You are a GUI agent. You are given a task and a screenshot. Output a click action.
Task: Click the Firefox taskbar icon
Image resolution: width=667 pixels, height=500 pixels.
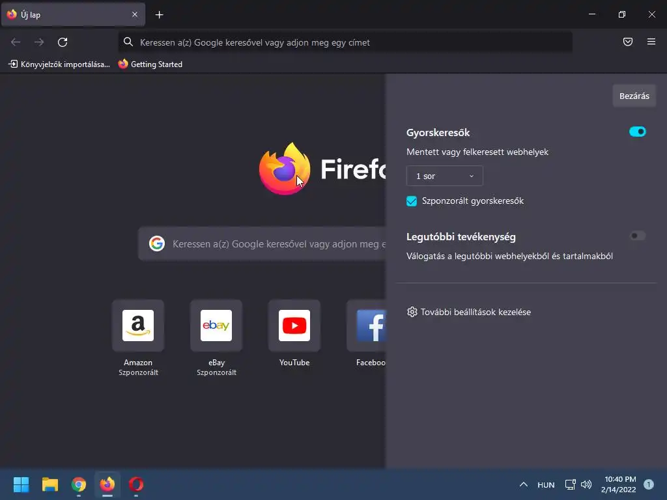[x=107, y=484]
